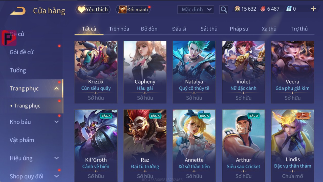Tap the plus icon to add currency

(313, 9)
